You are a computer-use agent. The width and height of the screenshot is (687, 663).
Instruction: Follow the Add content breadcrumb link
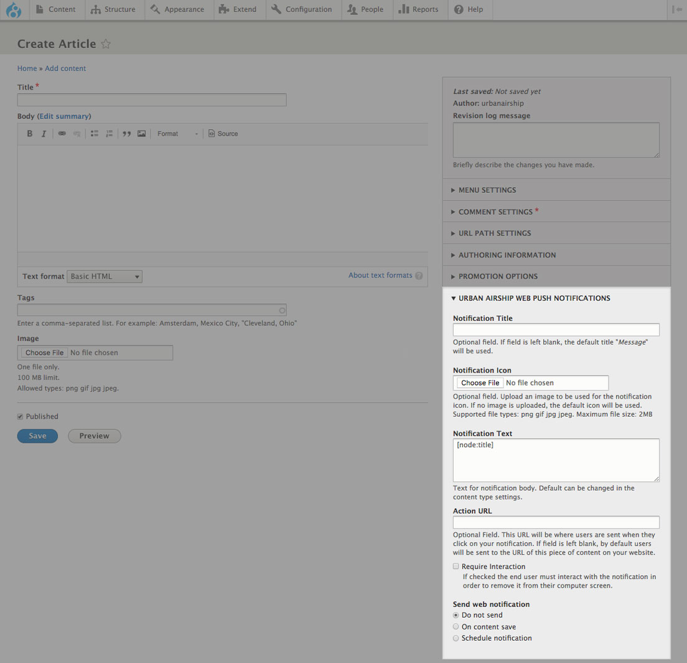pos(65,68)
